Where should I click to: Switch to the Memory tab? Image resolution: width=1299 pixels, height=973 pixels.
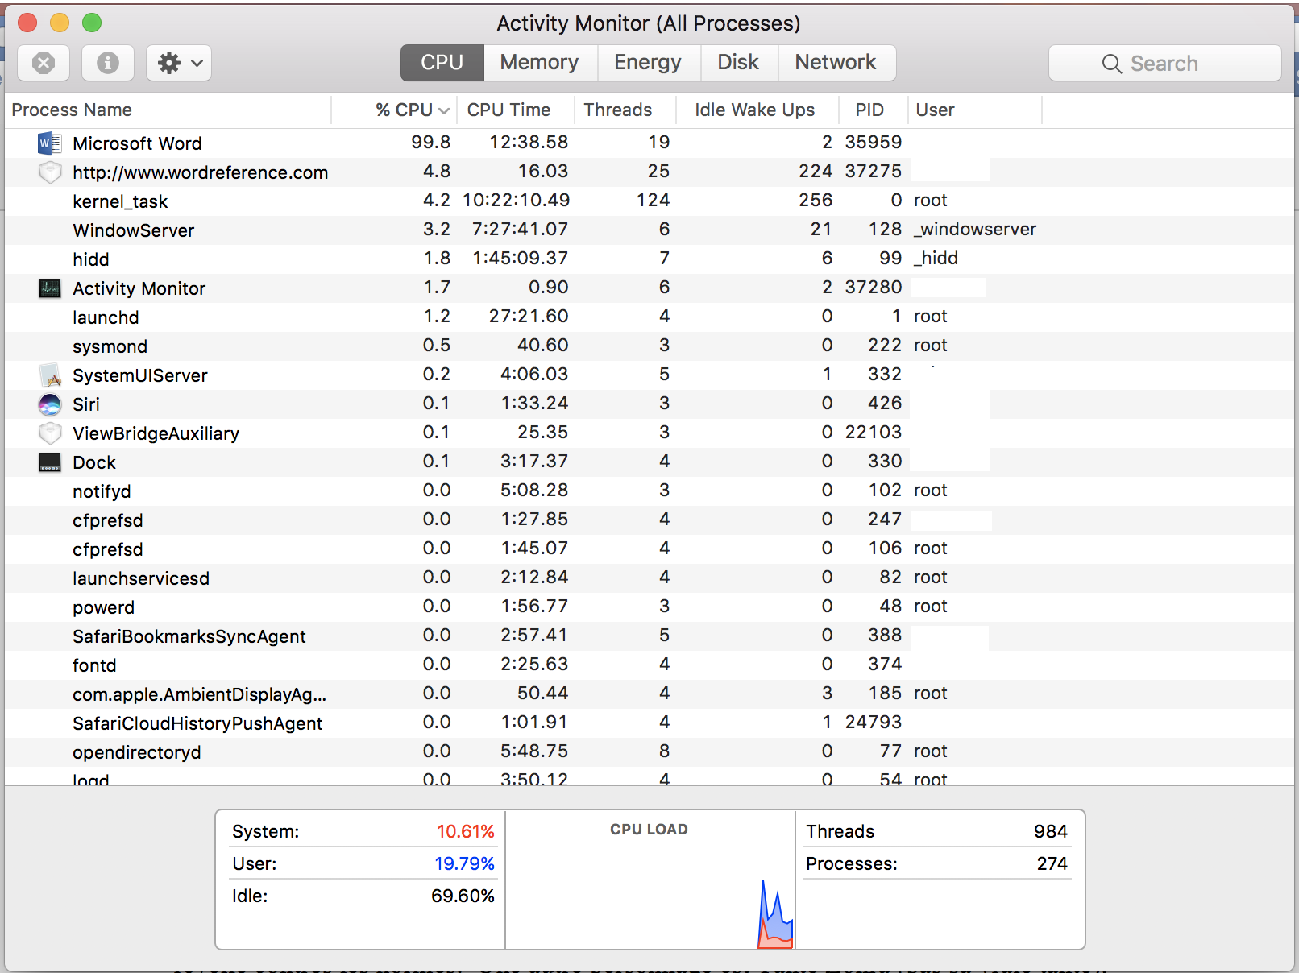tap(539, 63)
